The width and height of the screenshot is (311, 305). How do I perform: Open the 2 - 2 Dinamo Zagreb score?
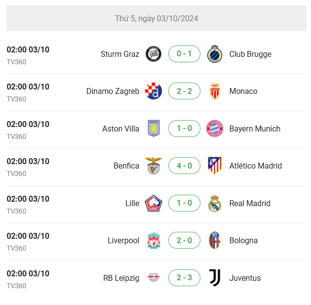(184, 91)
